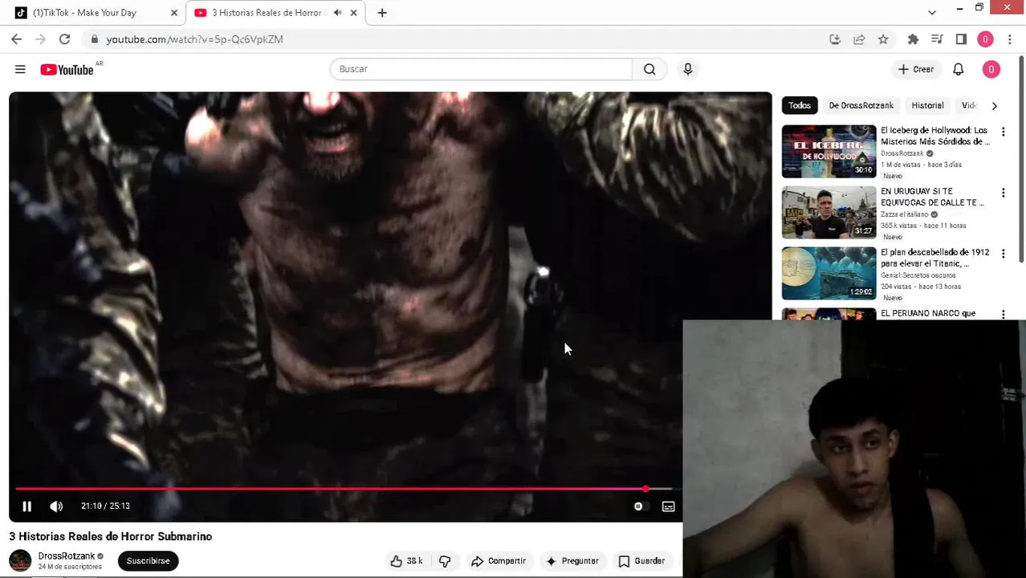The height and width of the screenshot is (578, 1026).
Task: Click the search magnifier button
Action: (649, 69)
